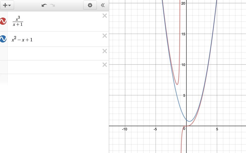Delete the third empty expression row
This screenshot has width=246, height=153.
tap(105, 51)
